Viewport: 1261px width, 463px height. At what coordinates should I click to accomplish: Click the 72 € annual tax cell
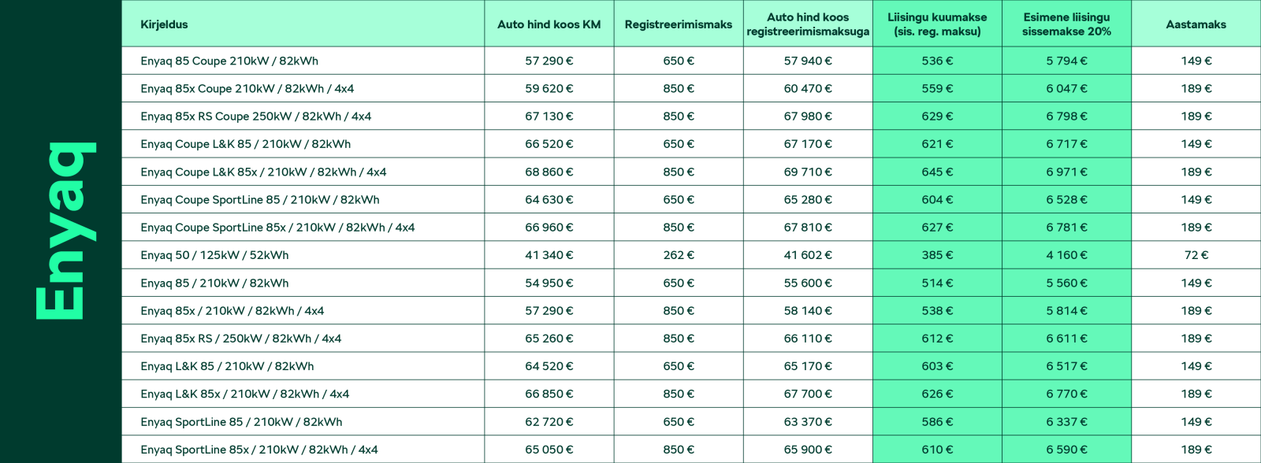tap(1196, 255)
